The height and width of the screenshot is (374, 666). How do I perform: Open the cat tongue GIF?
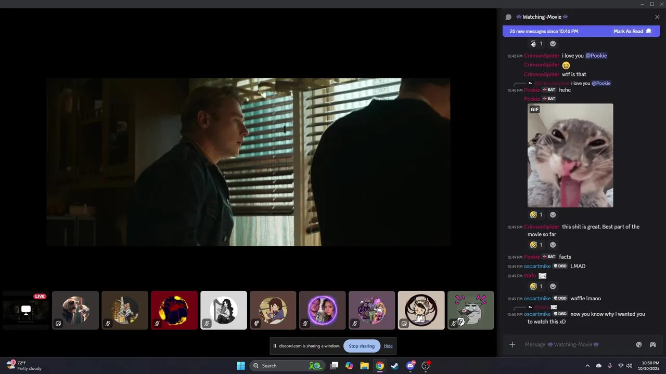(x=570, y=155)
